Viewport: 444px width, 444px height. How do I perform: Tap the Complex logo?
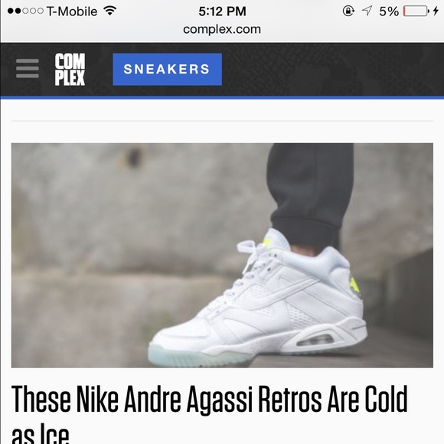point(70,70)
